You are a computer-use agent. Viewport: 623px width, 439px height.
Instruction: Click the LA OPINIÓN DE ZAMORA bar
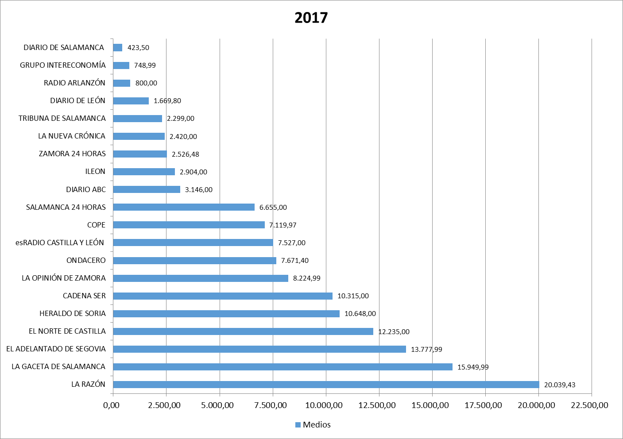201,278
